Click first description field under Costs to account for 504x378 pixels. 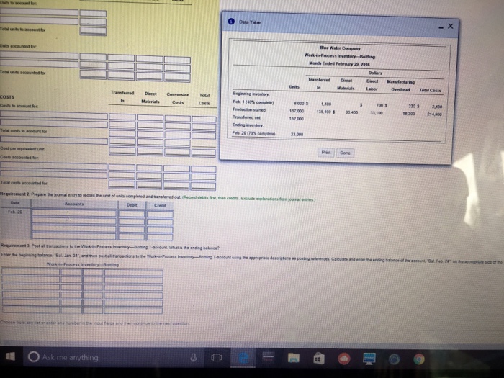point(54,114)
